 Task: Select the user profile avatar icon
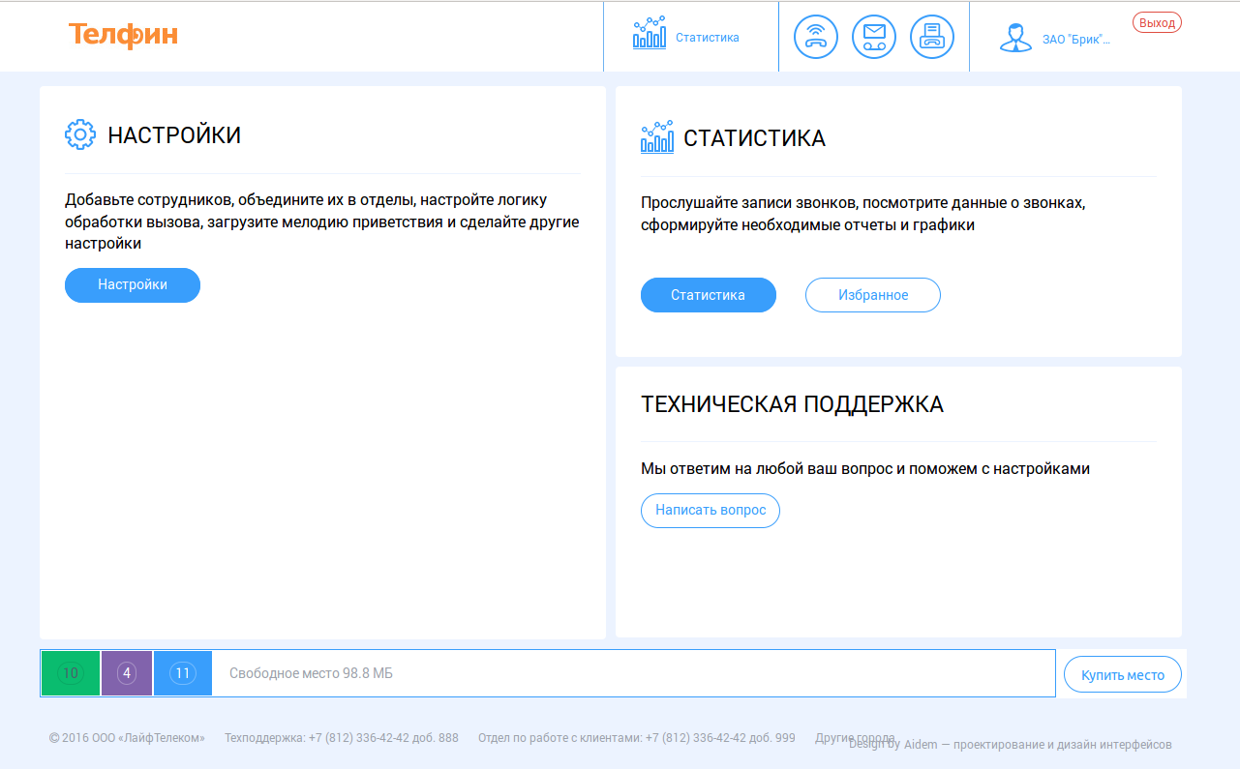[1015, 37]
